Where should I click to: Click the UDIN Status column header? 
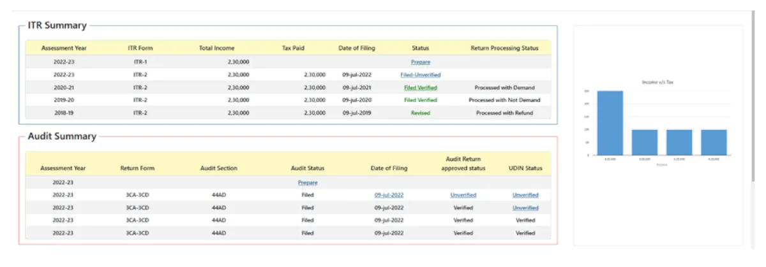coord(525,168)
